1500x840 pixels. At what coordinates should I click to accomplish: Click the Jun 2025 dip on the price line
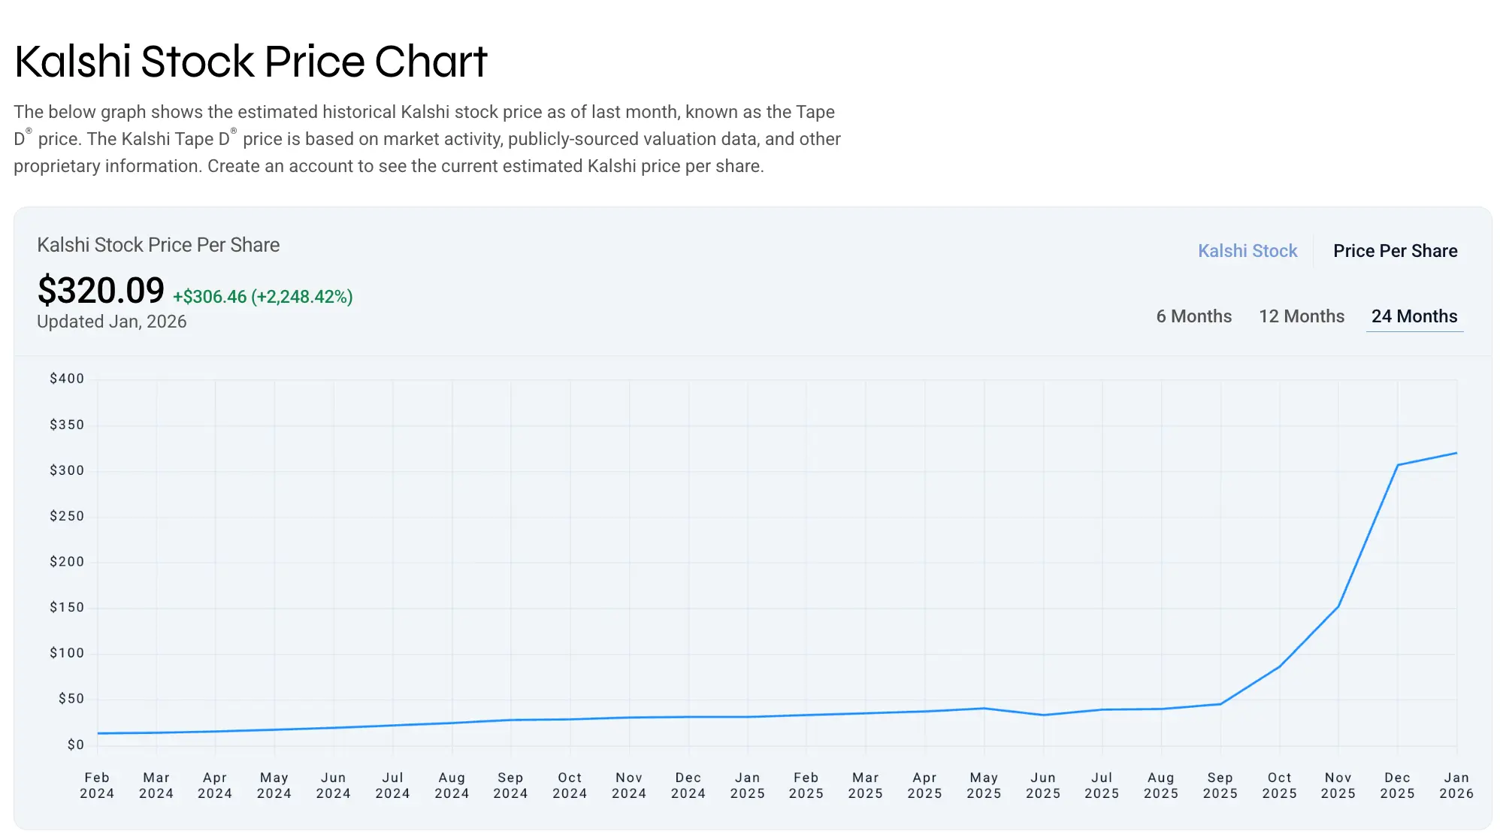point(1043,715)
